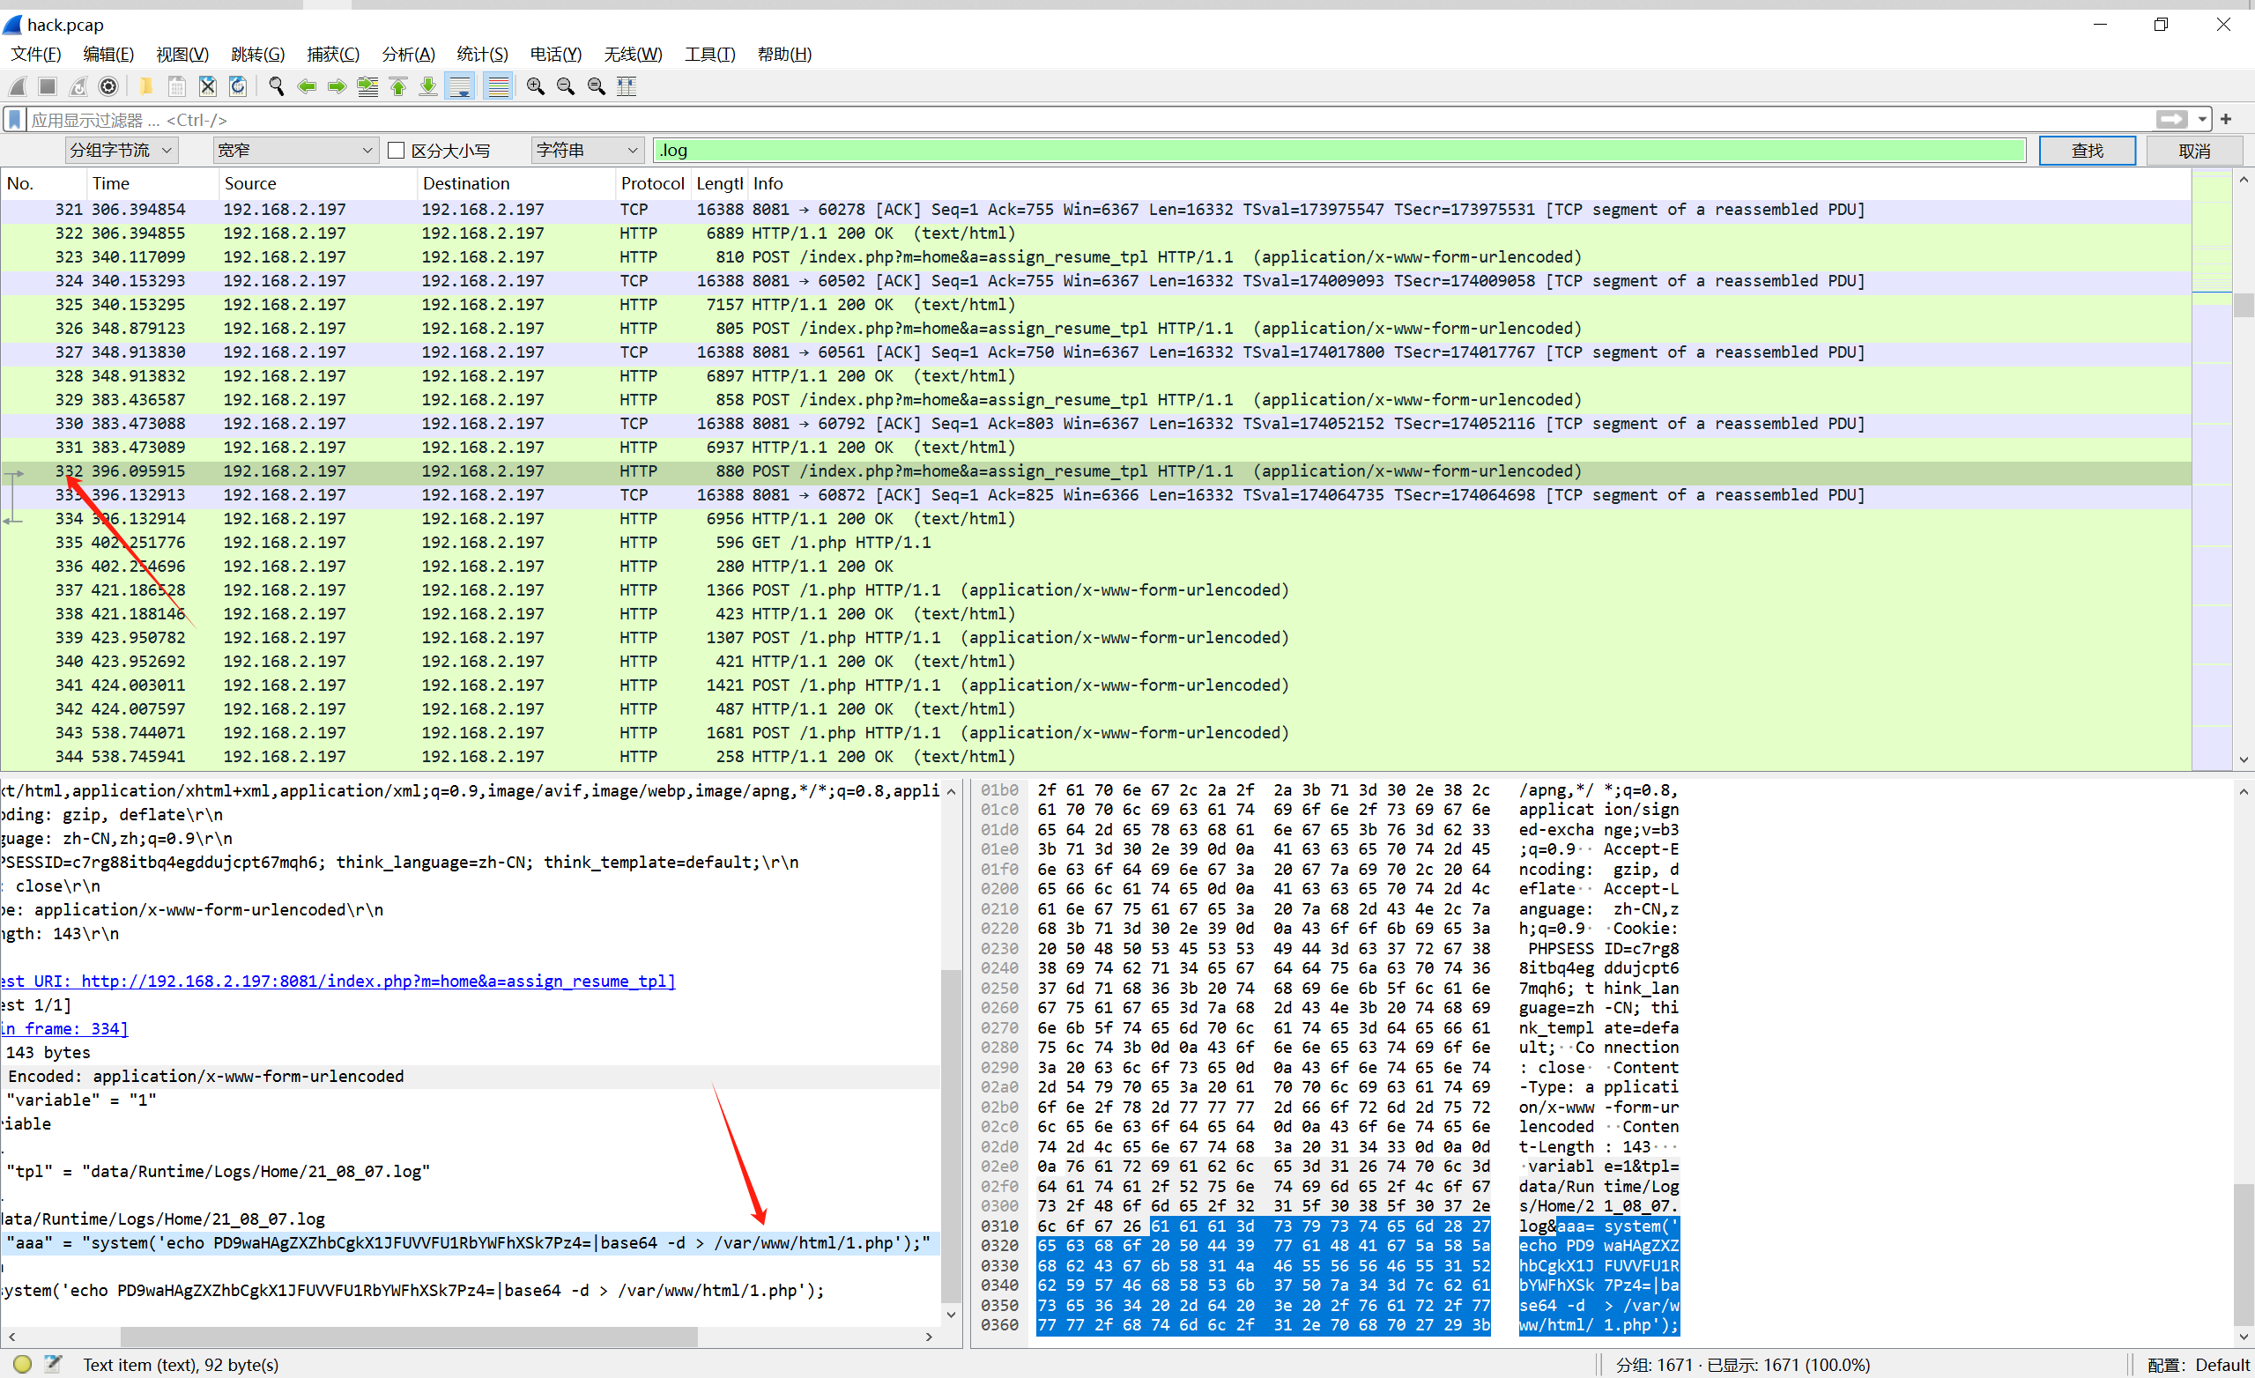Open the 统计(S) menu
Screen dimensions: 2255x1378
(x=481, y=54)
